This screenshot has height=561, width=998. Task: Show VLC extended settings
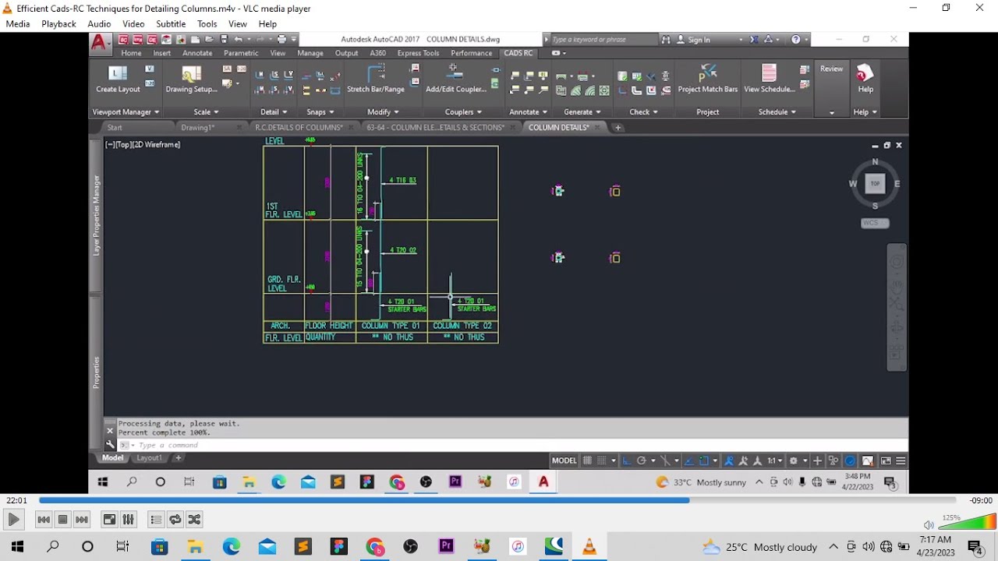pos(128,520)
